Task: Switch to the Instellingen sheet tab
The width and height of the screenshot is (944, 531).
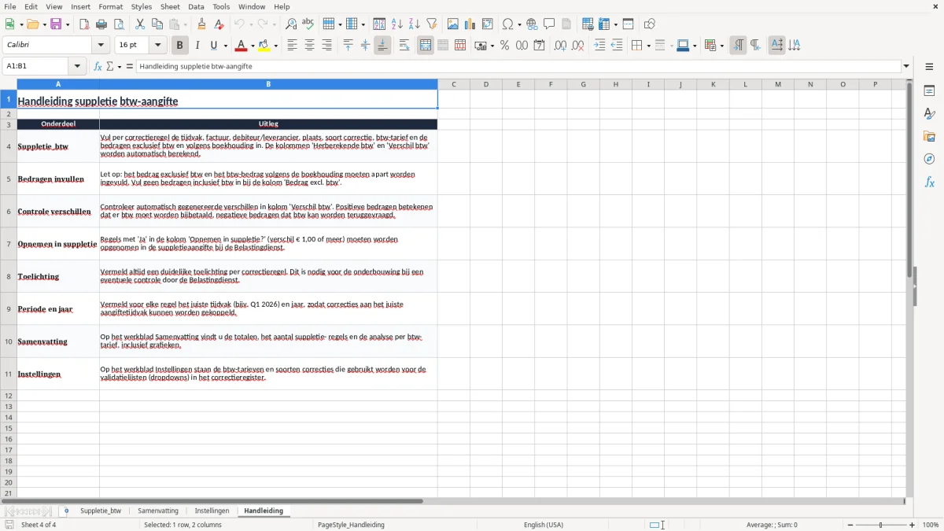Action: tap(212, 511)
